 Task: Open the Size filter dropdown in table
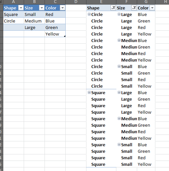pyautogui.click(x=42, y=8)
